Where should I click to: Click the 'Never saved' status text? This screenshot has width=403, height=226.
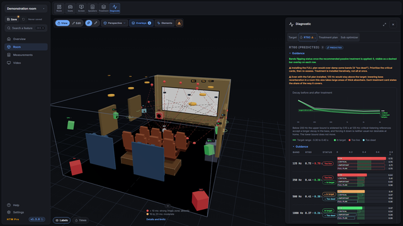[x=35, y=19]
